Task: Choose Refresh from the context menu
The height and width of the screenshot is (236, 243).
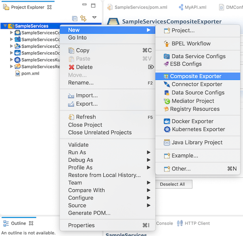Action: [x=107, y=117]
